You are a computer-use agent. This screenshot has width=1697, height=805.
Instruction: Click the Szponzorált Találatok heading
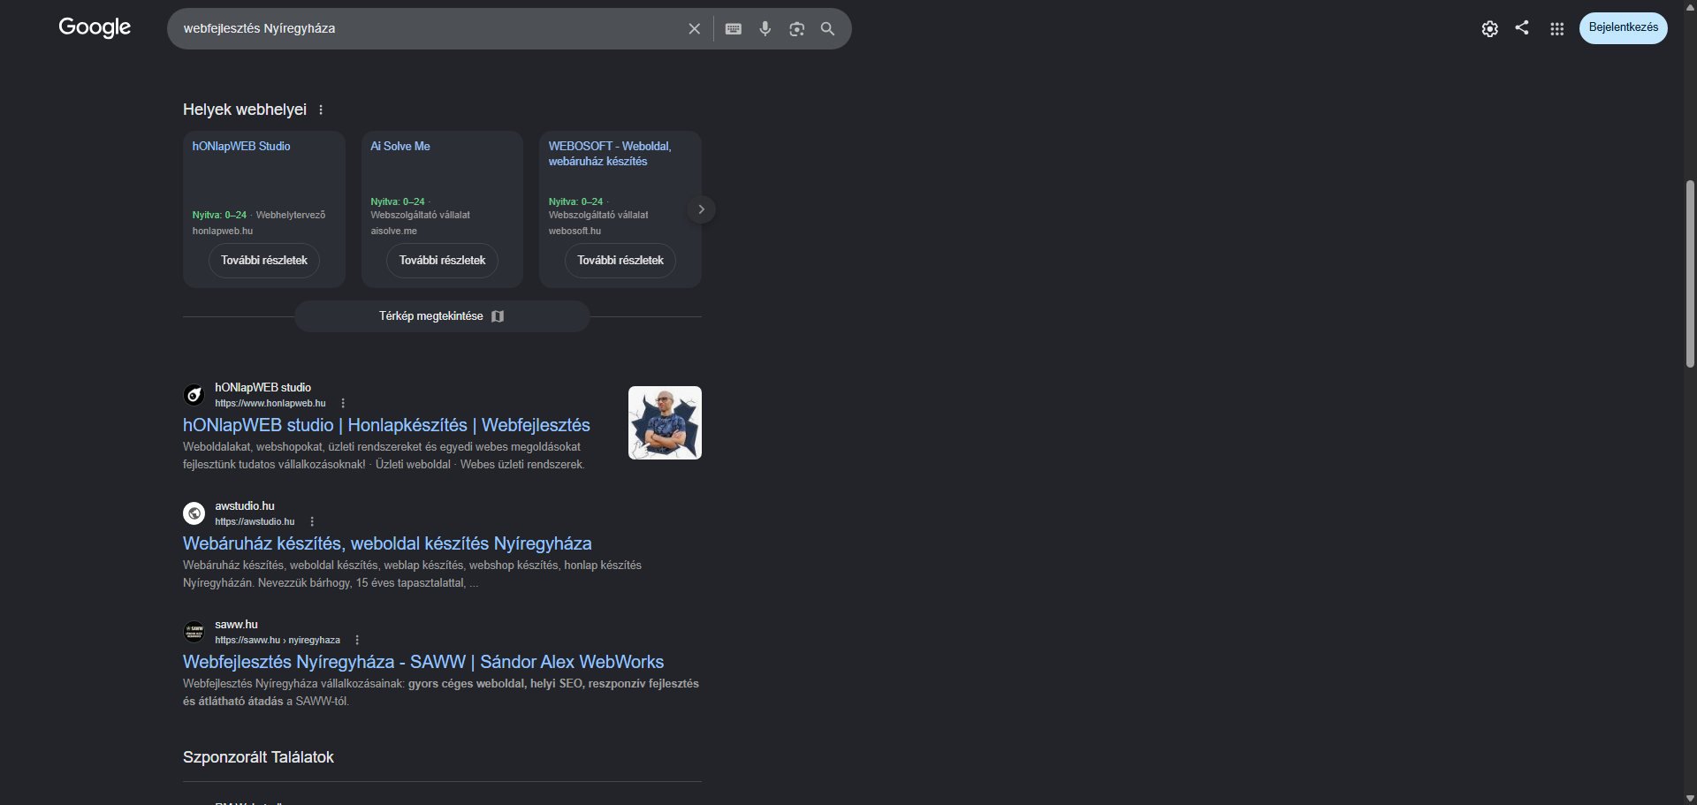tap(258, 757)
